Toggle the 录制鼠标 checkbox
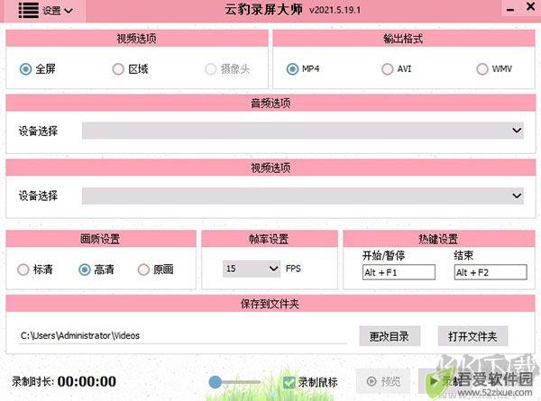 (x=289, y=382)
